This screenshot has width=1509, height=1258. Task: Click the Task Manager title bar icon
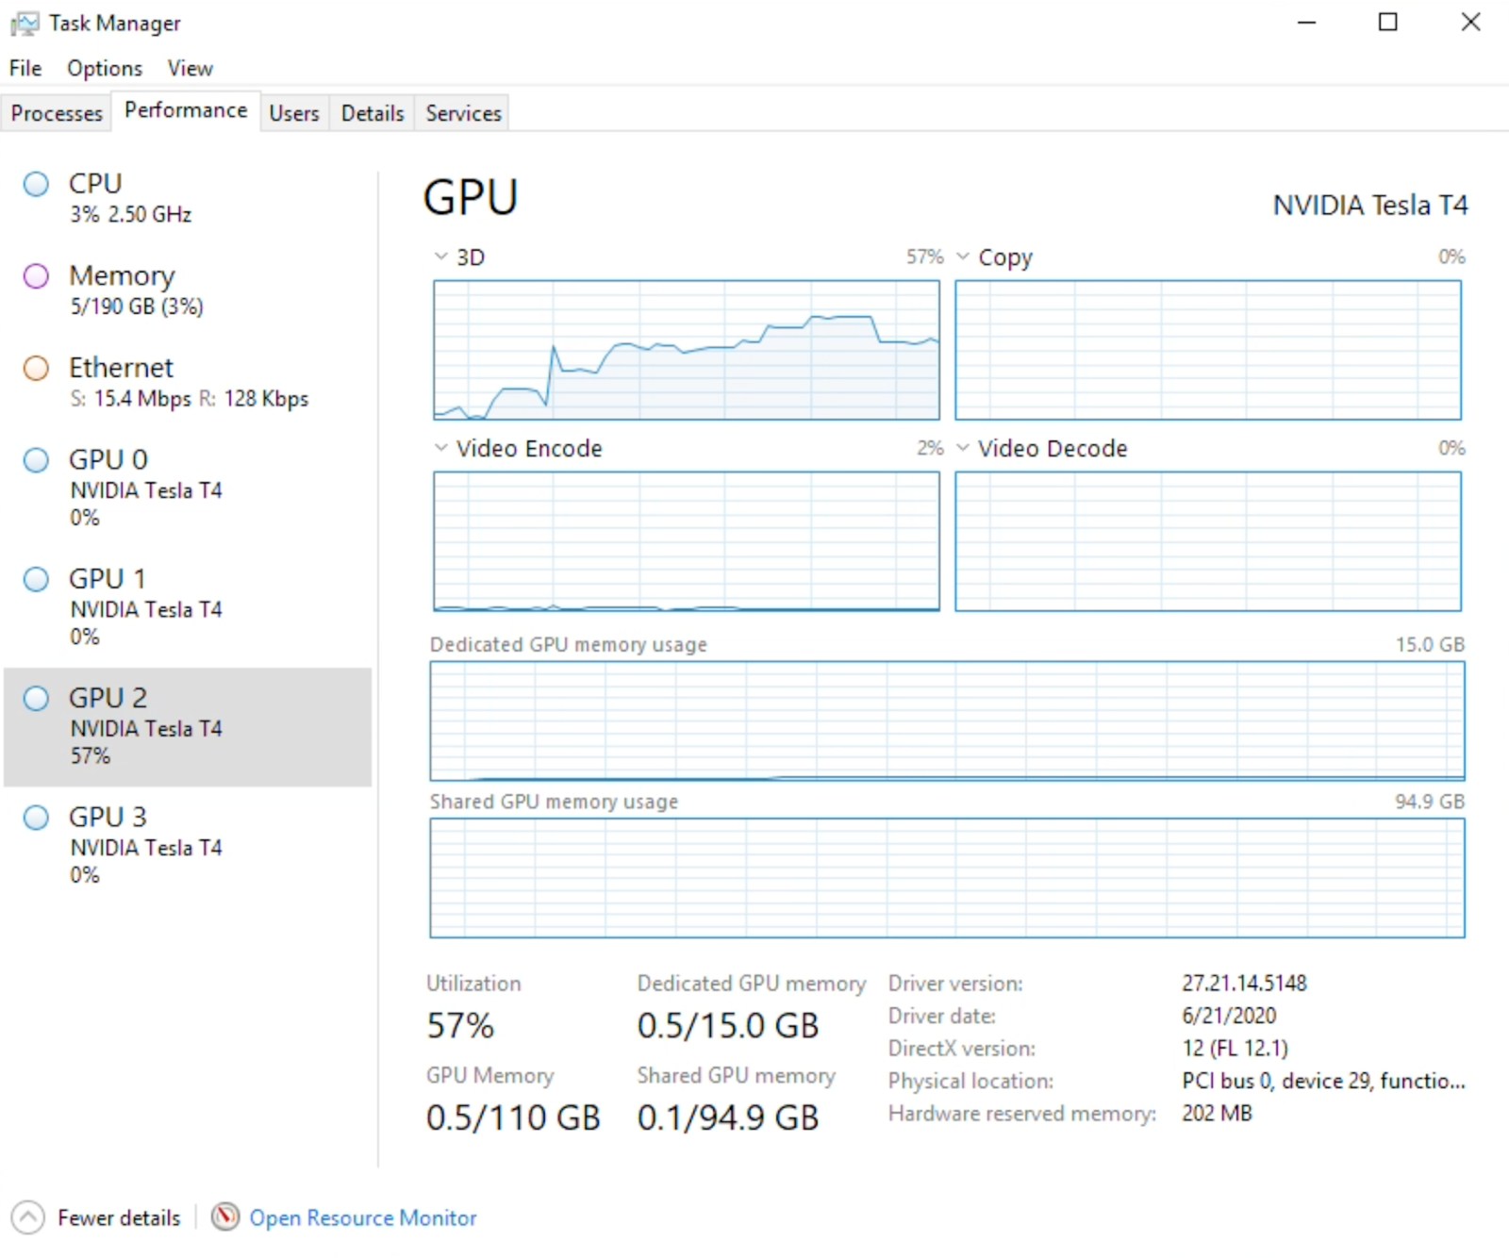pyautogui.click(x=25, y=24)
